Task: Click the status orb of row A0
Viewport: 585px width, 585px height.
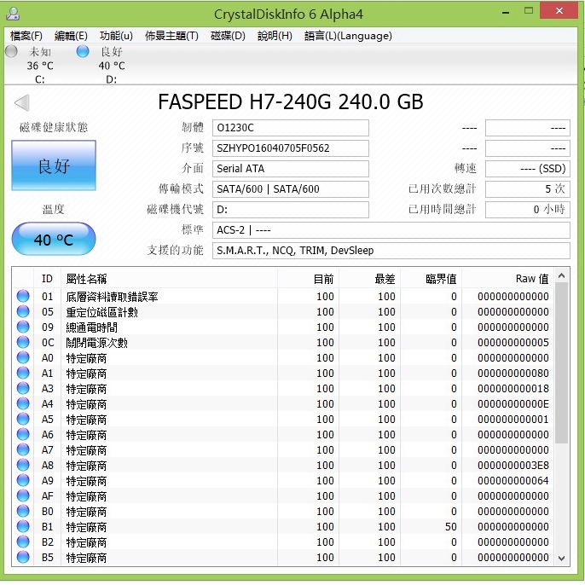Action: 23,358
